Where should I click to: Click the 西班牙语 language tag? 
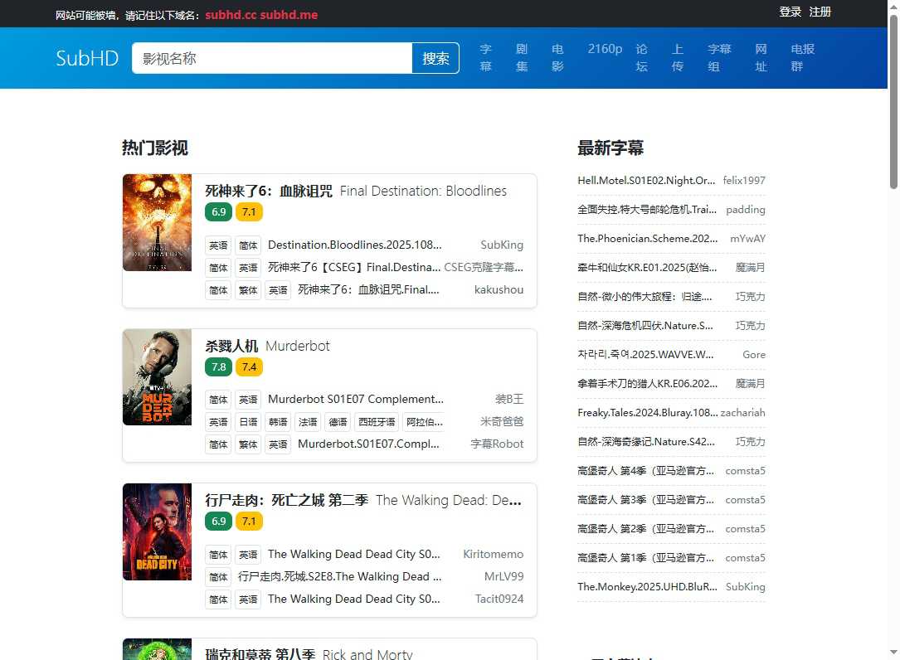(x=377, y=422)
